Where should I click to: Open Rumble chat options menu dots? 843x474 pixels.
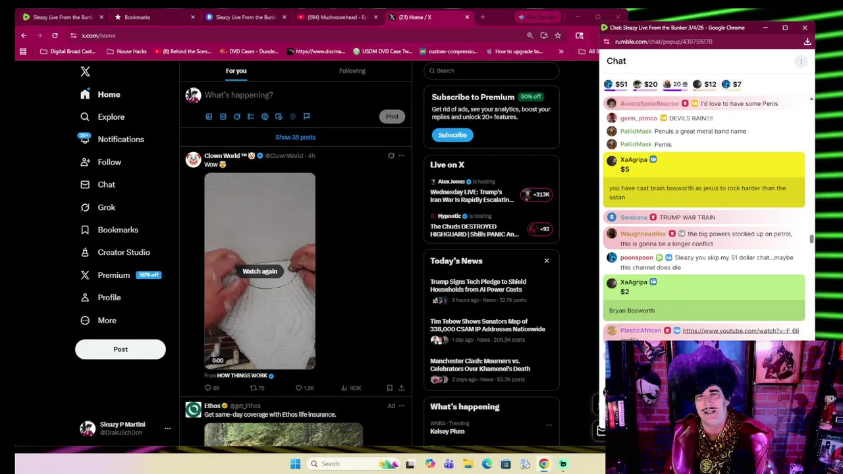(801, 61)
